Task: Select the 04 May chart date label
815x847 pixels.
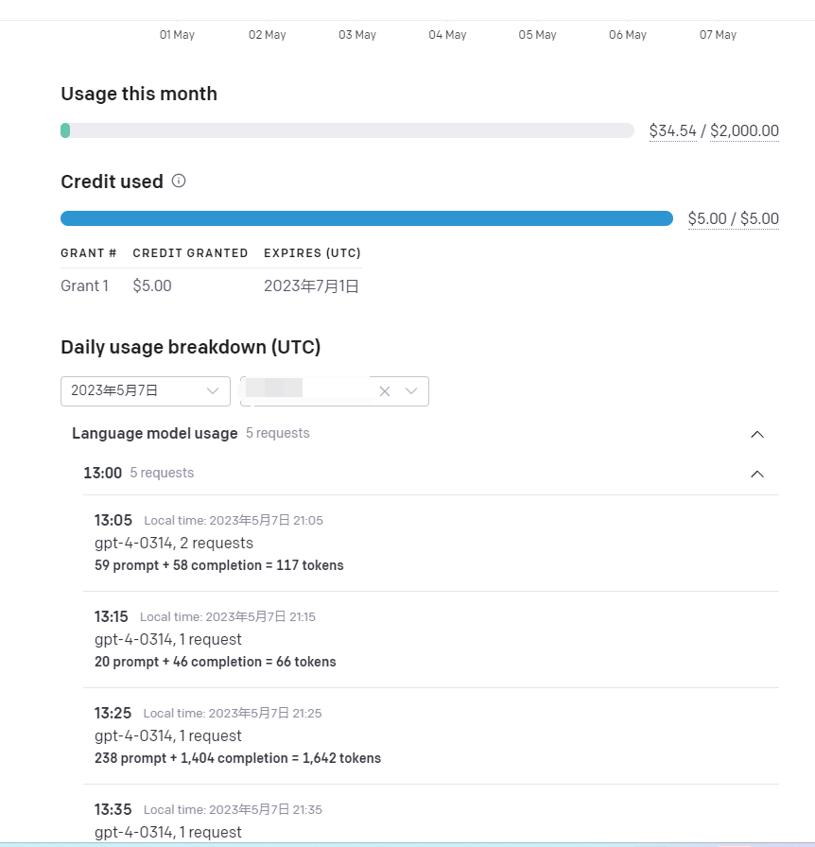Action: (447, 35)
